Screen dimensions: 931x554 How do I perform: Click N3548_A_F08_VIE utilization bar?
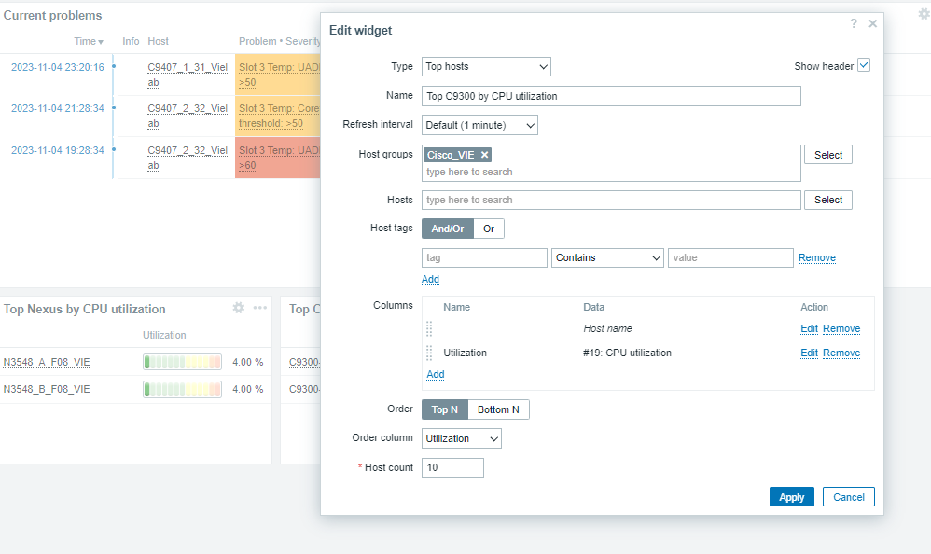182,362
